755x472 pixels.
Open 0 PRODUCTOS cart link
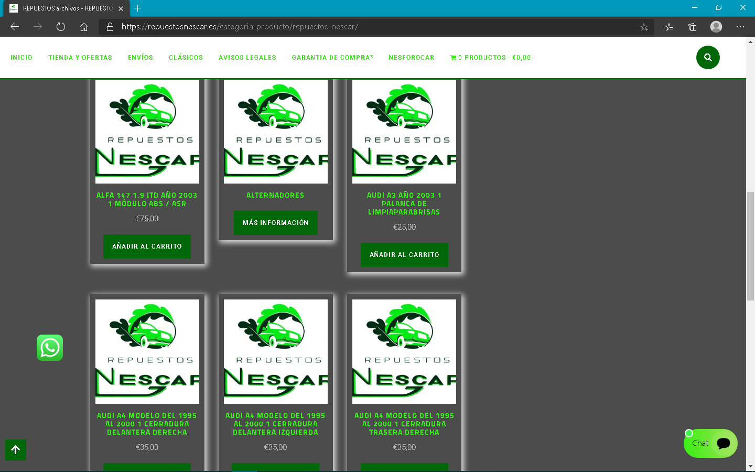click(x=491, y=58)
